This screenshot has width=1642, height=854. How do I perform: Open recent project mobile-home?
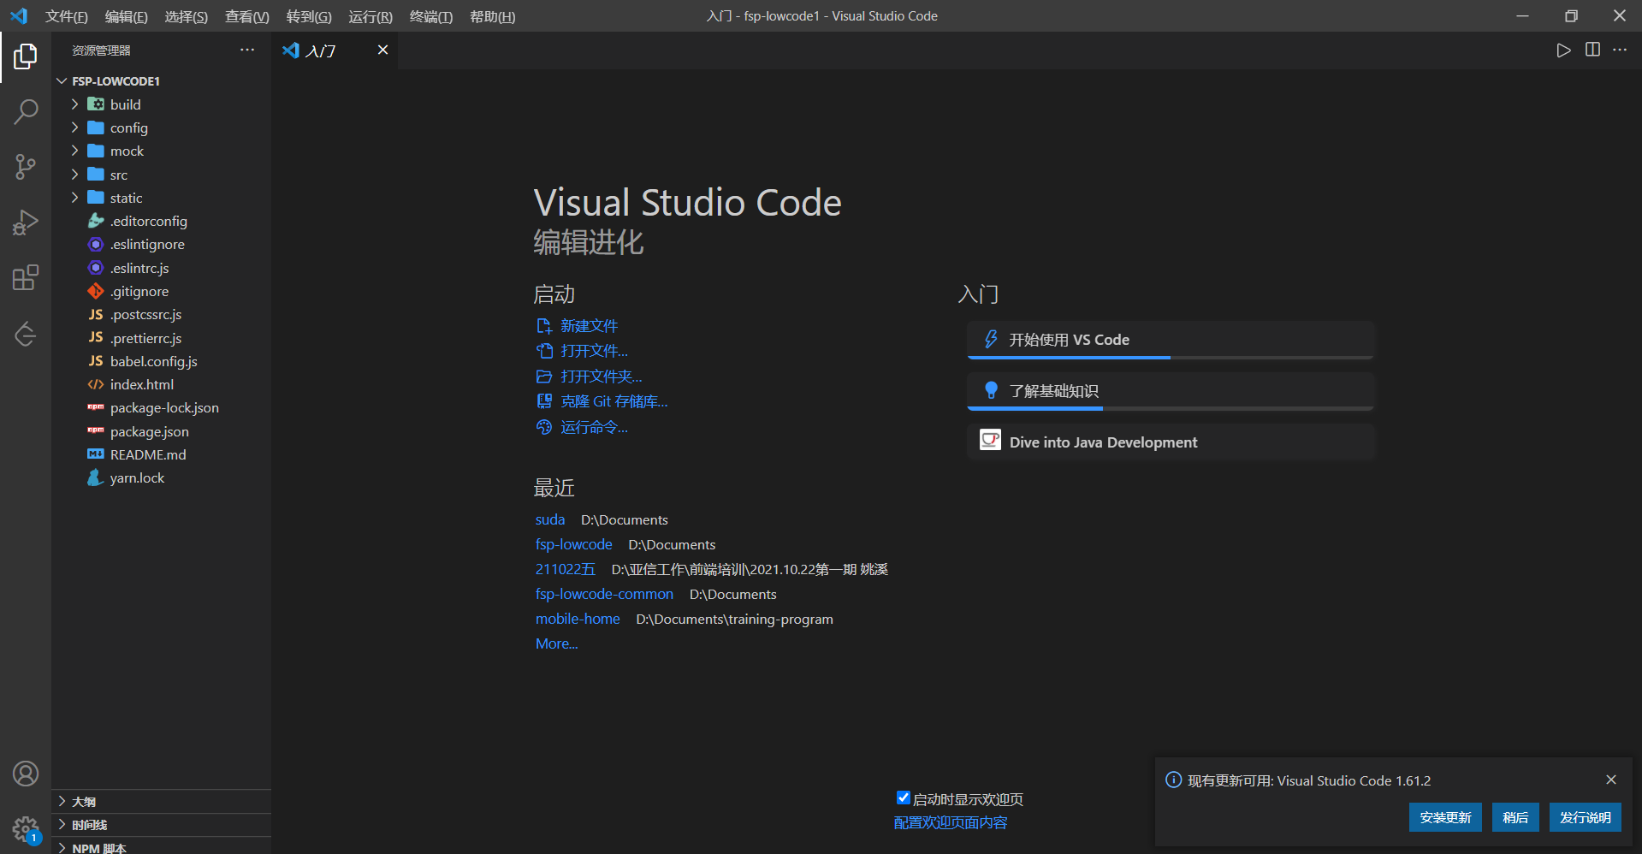point(578,619)
